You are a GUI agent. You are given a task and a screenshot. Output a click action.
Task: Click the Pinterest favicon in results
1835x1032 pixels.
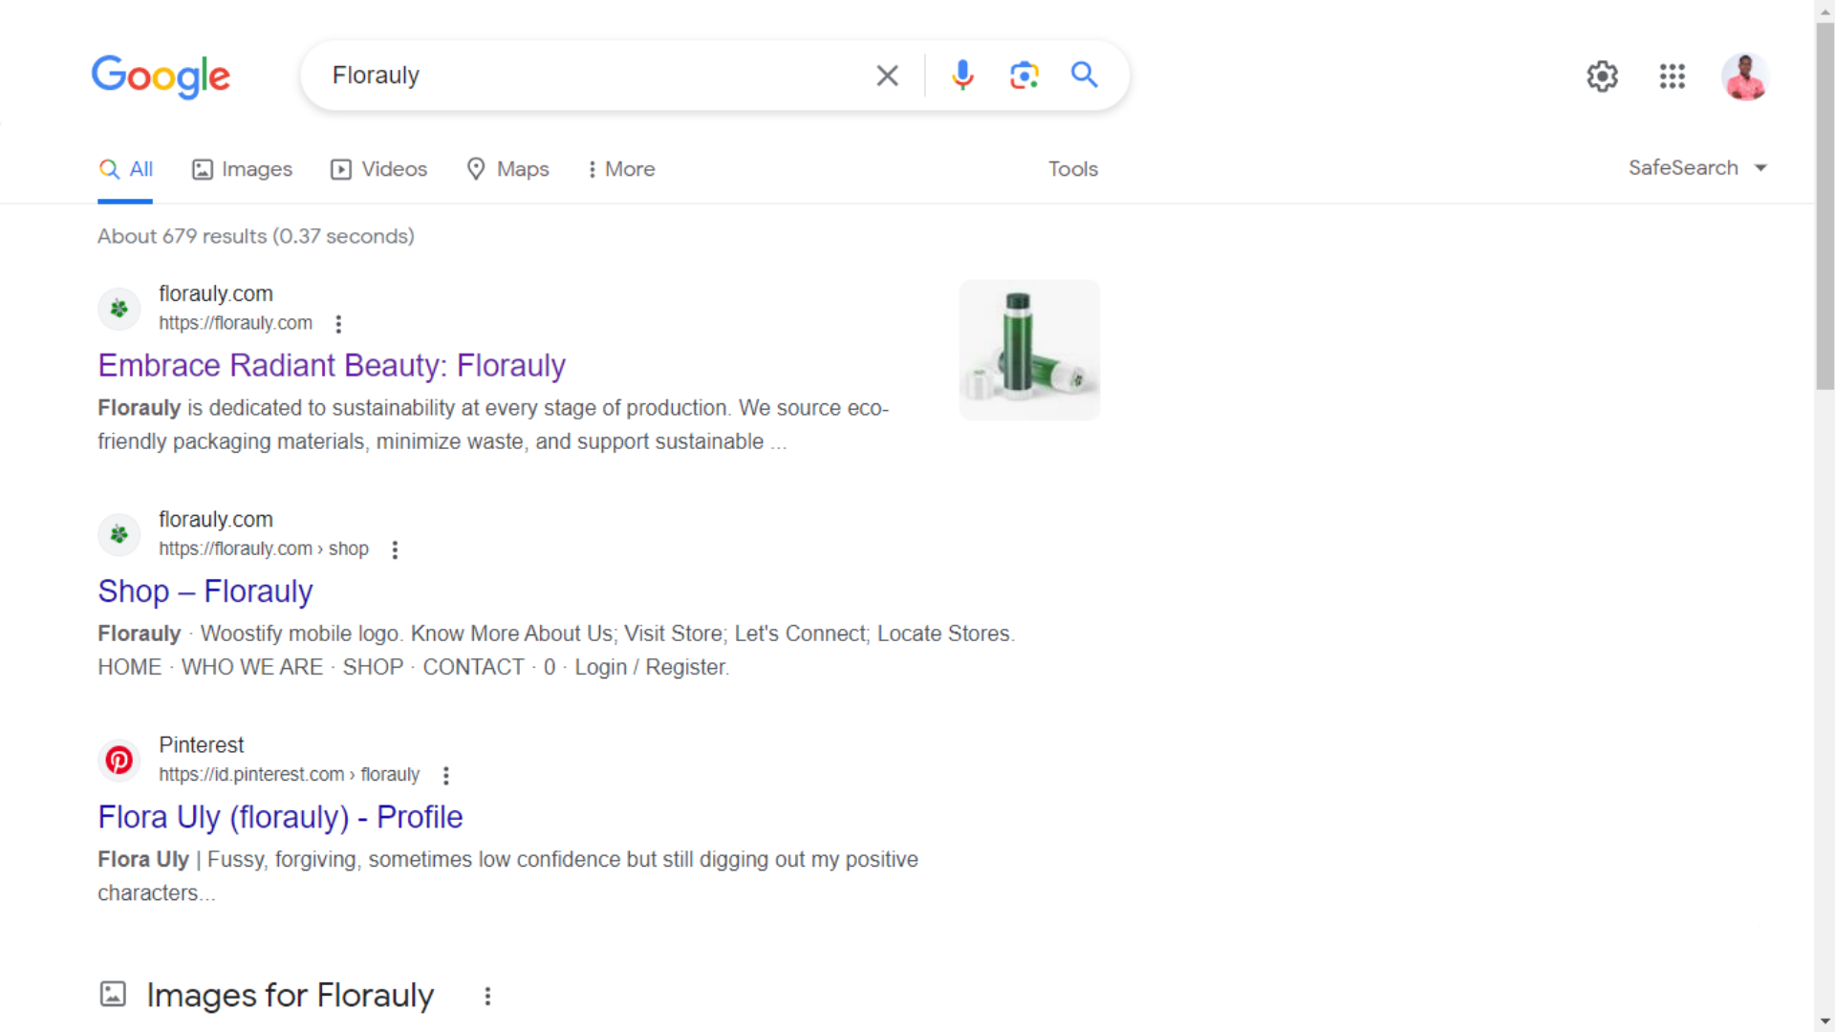pos(119,761)
